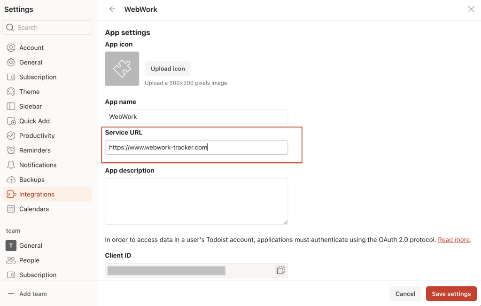Image resolution: width=481 pixels, height=306 pixels.
Task: Click the General gear icon in the sidebar
Action: (11, 63)
